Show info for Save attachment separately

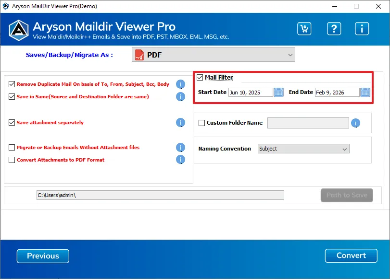(x=181, y=123)
